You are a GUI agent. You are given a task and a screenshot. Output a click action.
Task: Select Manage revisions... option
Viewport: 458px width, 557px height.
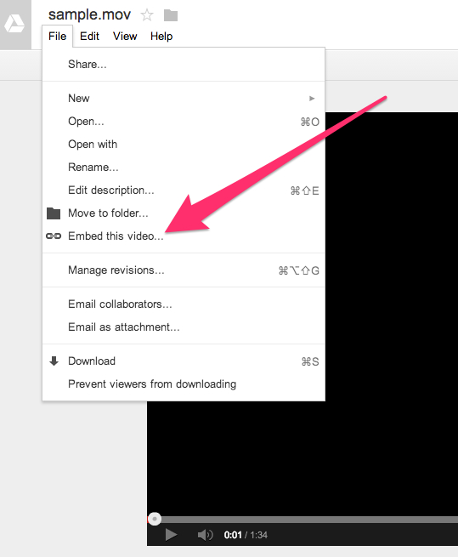pyautogui.click(x=184, y=270)
